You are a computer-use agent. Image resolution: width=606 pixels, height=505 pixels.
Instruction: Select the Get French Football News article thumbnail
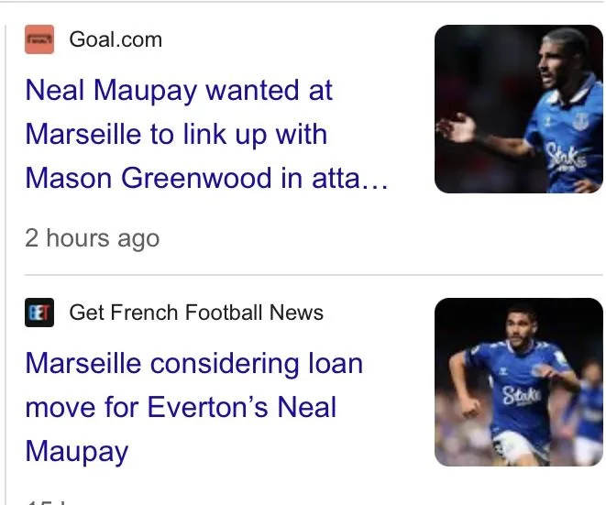click(x=518, y=382)
